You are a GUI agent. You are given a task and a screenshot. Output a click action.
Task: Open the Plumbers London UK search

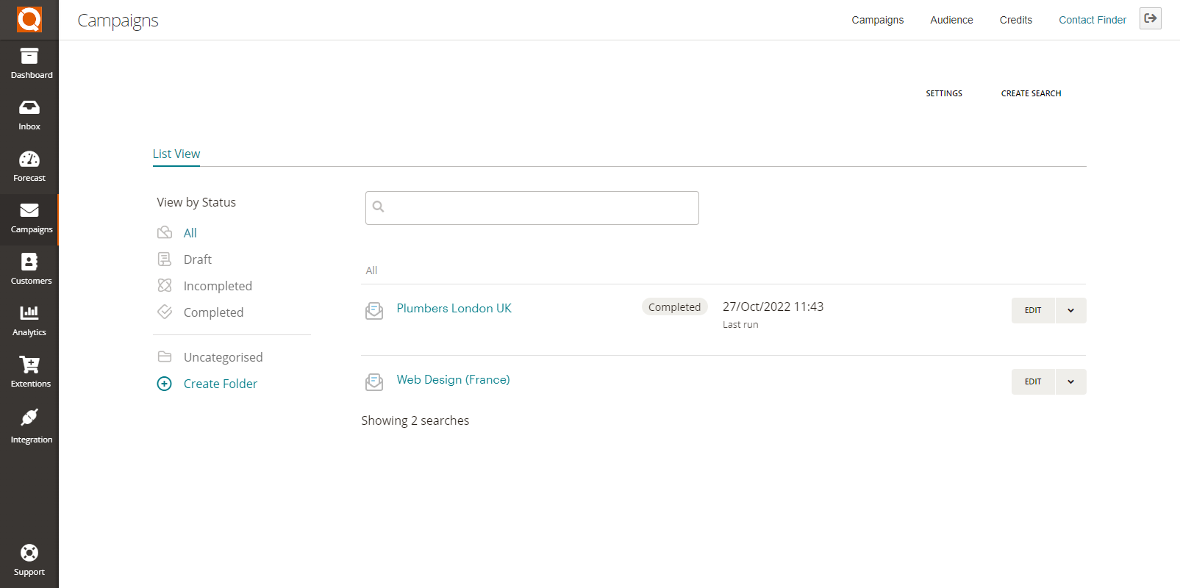pyautogui.click(x=454, y=308)
